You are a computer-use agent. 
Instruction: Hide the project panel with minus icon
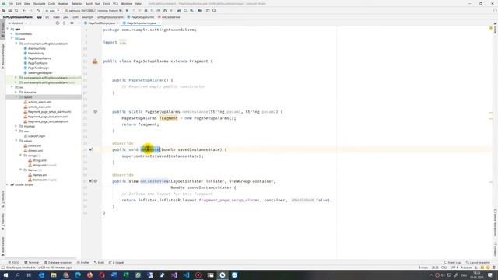pyautogui.click(x=78, y=23)
